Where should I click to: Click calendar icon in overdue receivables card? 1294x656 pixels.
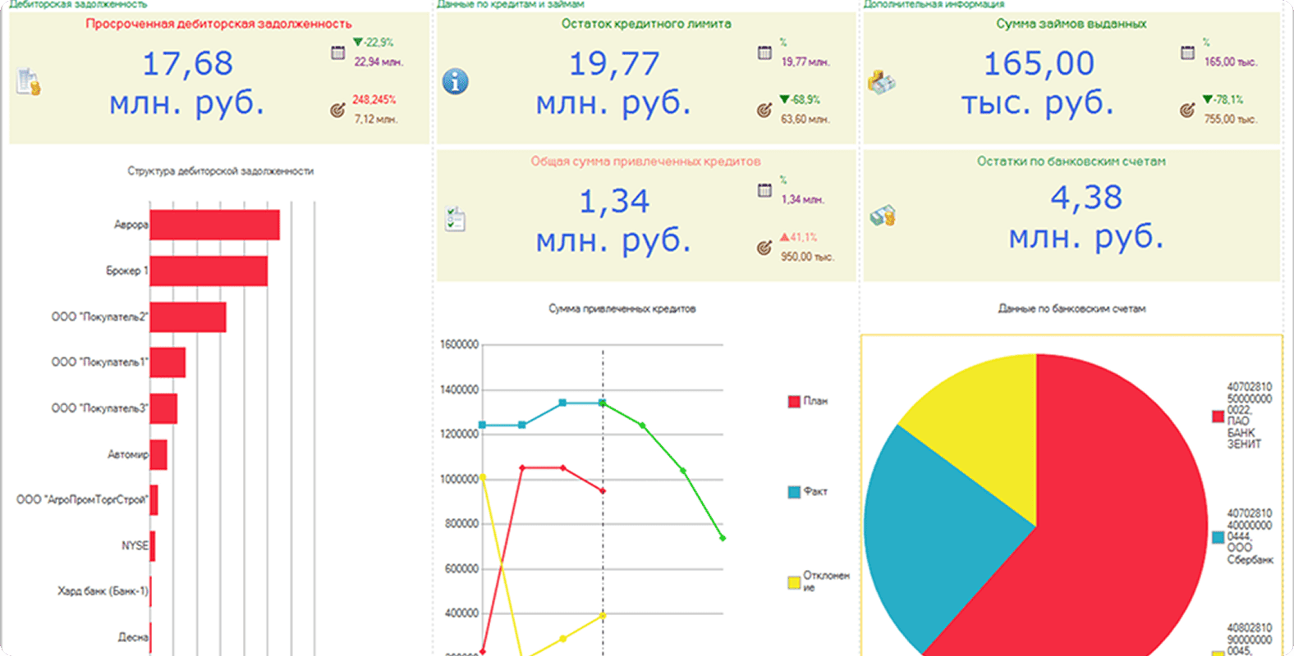pyautogui.click(x=337, y=52)
